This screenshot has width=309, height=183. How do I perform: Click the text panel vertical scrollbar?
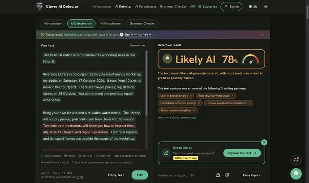point(146,83)
